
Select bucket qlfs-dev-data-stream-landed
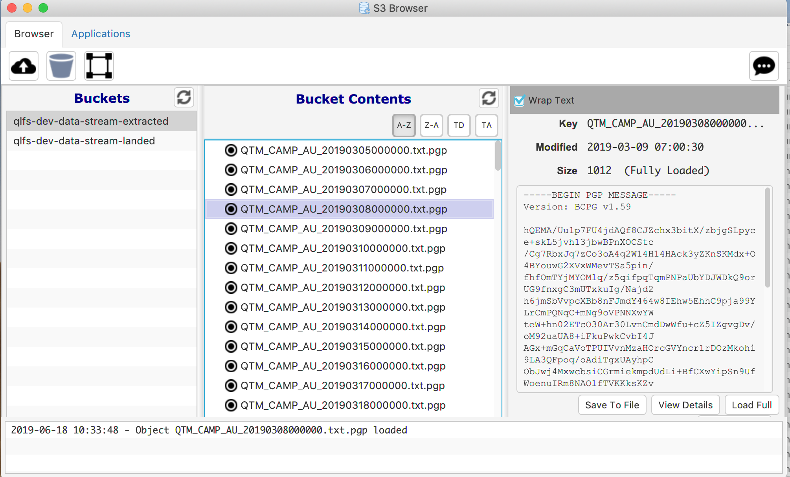coord(84,141)
